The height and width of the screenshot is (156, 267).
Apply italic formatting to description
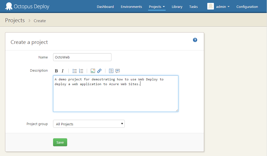[63, 71]
